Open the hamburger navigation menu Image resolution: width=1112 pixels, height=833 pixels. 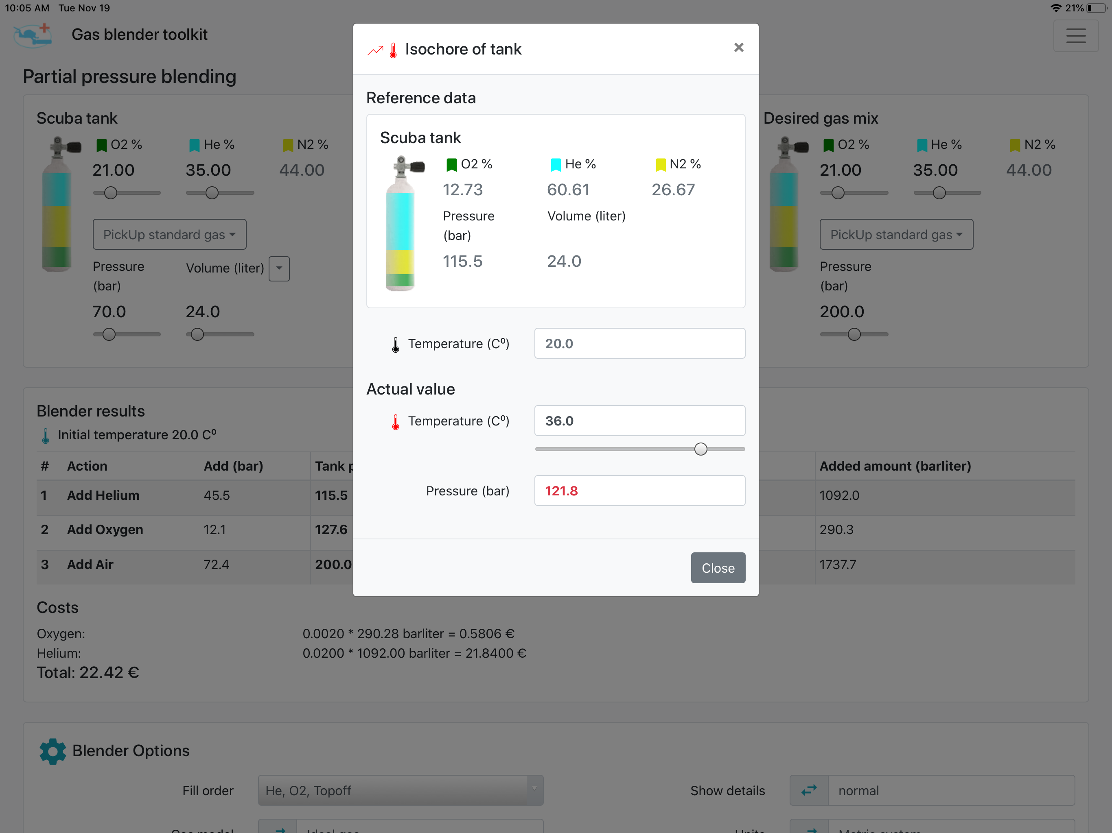(1075, 36)
